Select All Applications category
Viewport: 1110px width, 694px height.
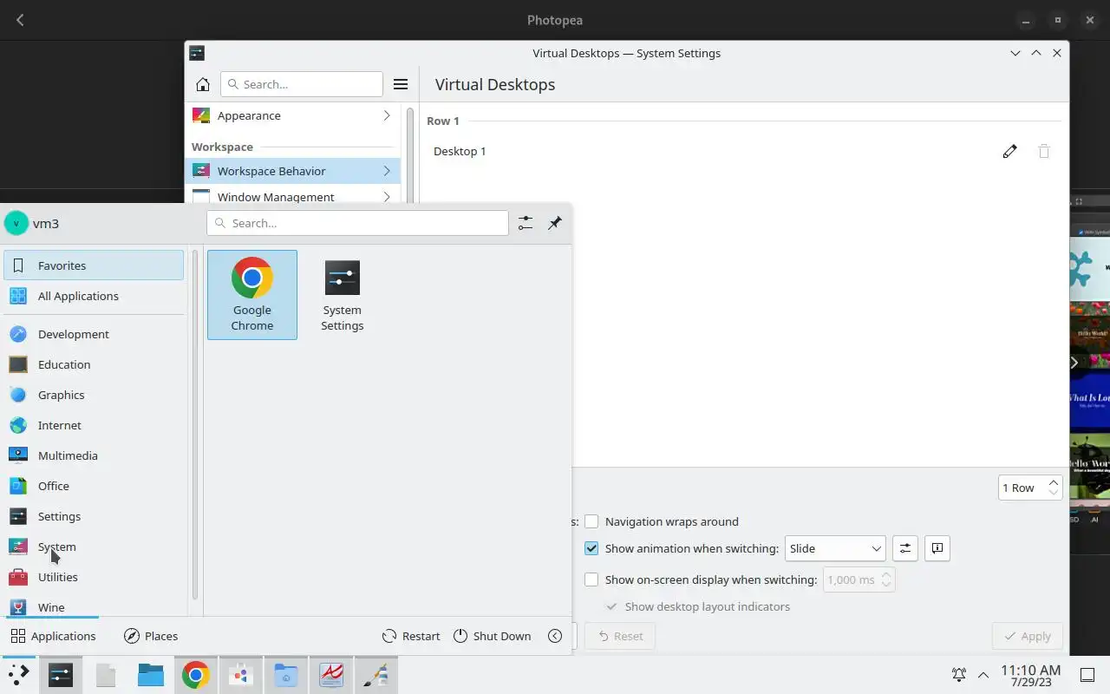coord(94,296)
